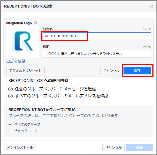Click the bottom faded 保存 button
This screenshot has width=157, height=155.
139,147
